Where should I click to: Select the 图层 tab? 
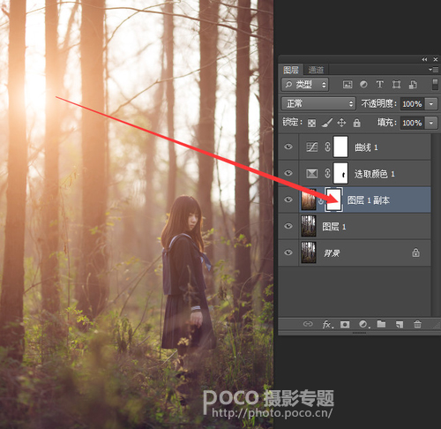tap(291, 70)
